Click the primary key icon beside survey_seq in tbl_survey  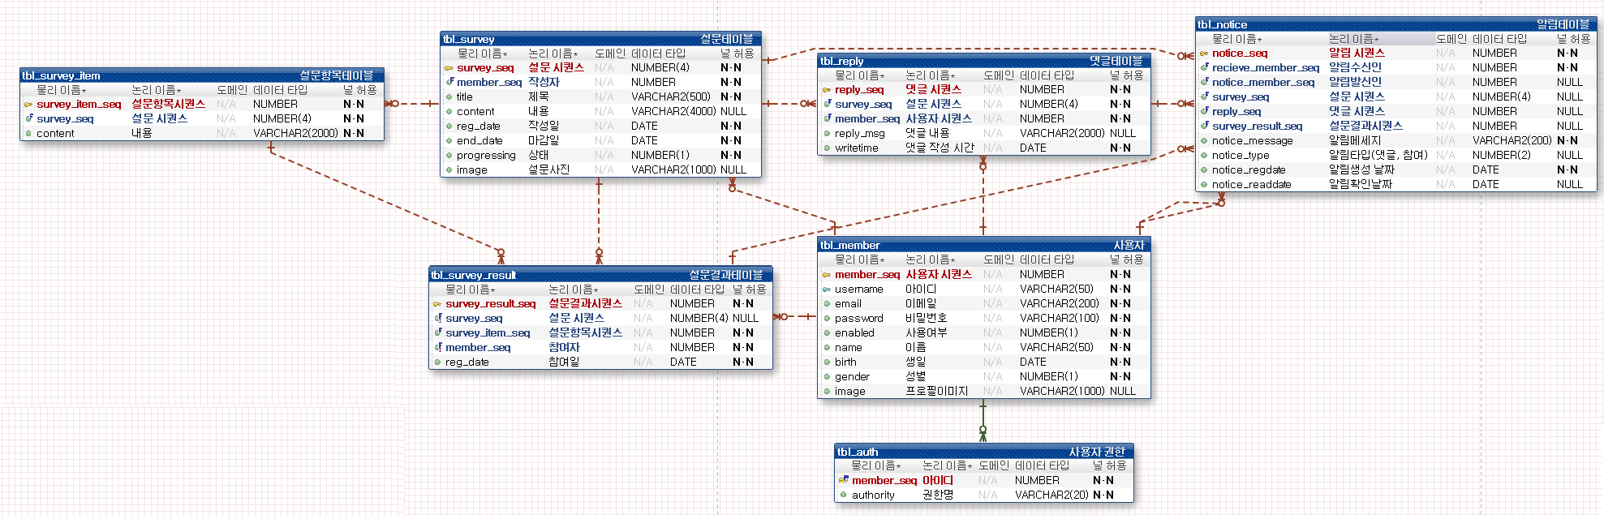tap(449, 68)
